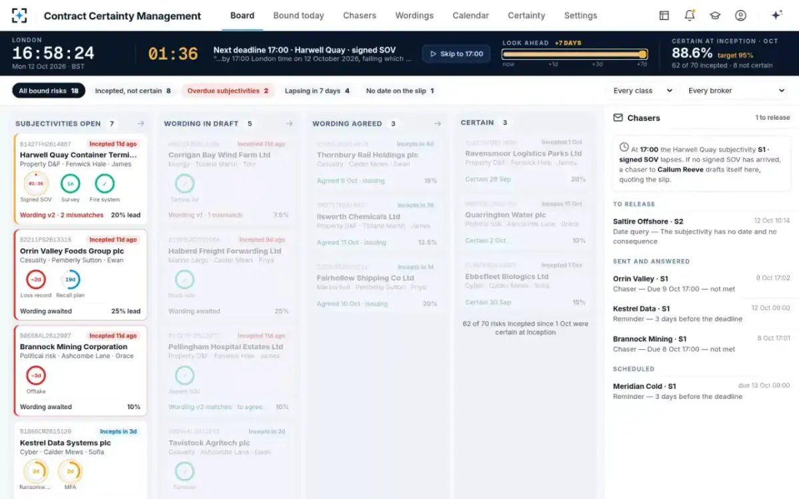Click the Offtake overdue ring on Brannock Mining
The height and width of the screenshot is (499, 799).
pos(35,375)
